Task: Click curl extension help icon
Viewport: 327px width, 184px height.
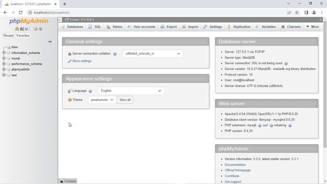Action: pyautogui.click(x=271, y=126)
